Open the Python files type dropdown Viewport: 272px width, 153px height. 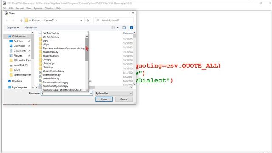pos(114,93)
